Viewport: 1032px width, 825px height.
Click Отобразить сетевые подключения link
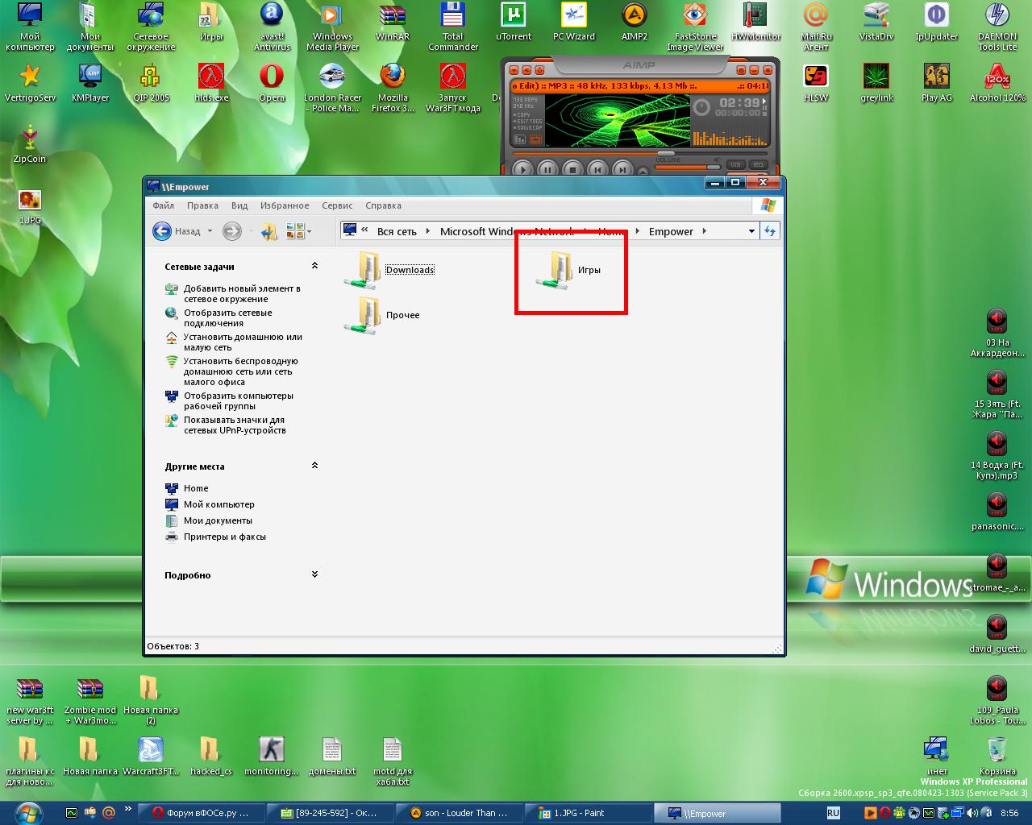tap(227, 317)
